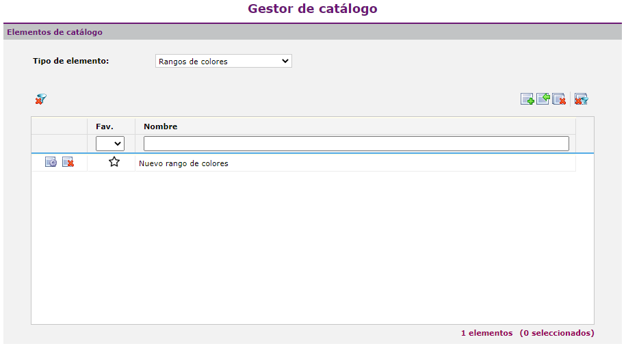Click the '(0 seleccionados)' status text
Image resolution: width=626 pixels, height=348 pixels.
(556, 333)
